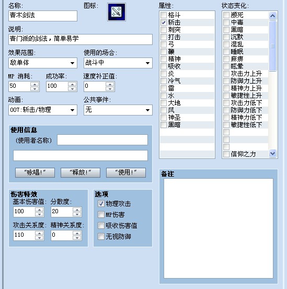Enable the 睡眠 state change

coord(226,52)
